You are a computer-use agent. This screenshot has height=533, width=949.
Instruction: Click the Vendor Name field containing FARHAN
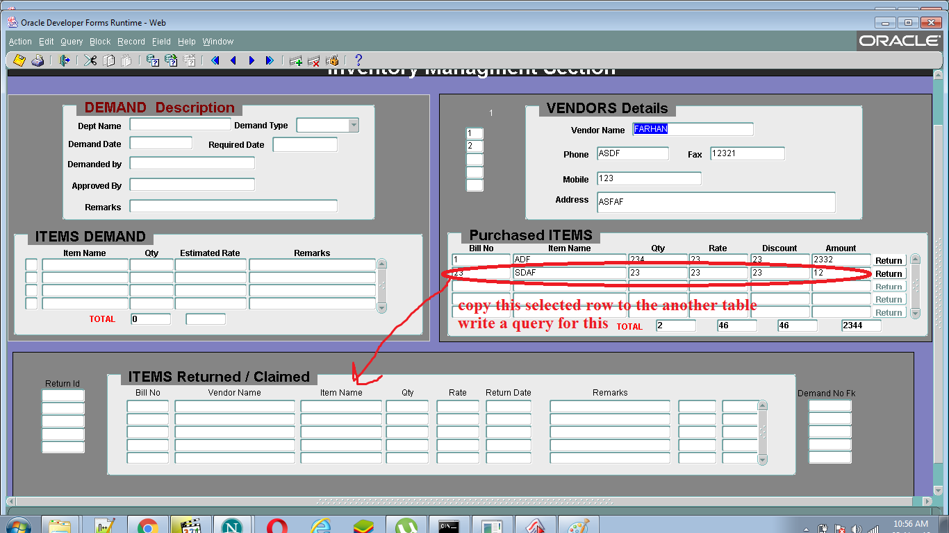coord(693,129)
